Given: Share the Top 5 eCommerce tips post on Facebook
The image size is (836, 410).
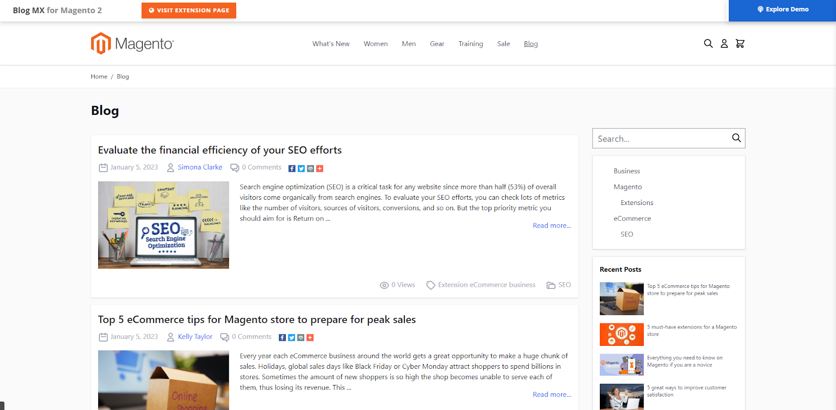Looking at the screenshot, I should point(282,337).
